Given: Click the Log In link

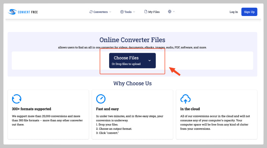Looking at the screenshot, I should point(234,12).
